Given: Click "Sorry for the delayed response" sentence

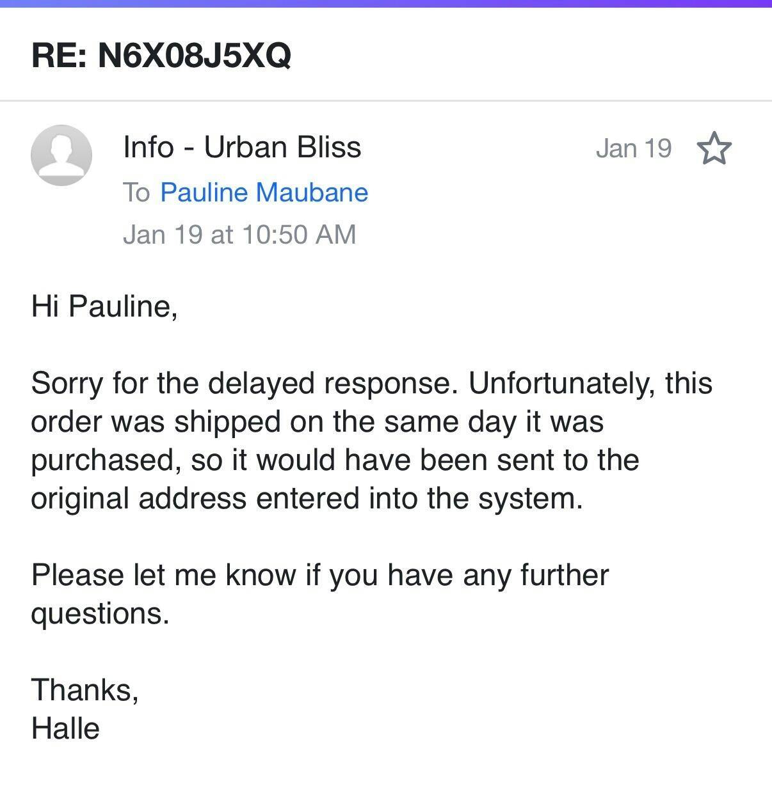Looking at the screenshot, I should [243, 383].
